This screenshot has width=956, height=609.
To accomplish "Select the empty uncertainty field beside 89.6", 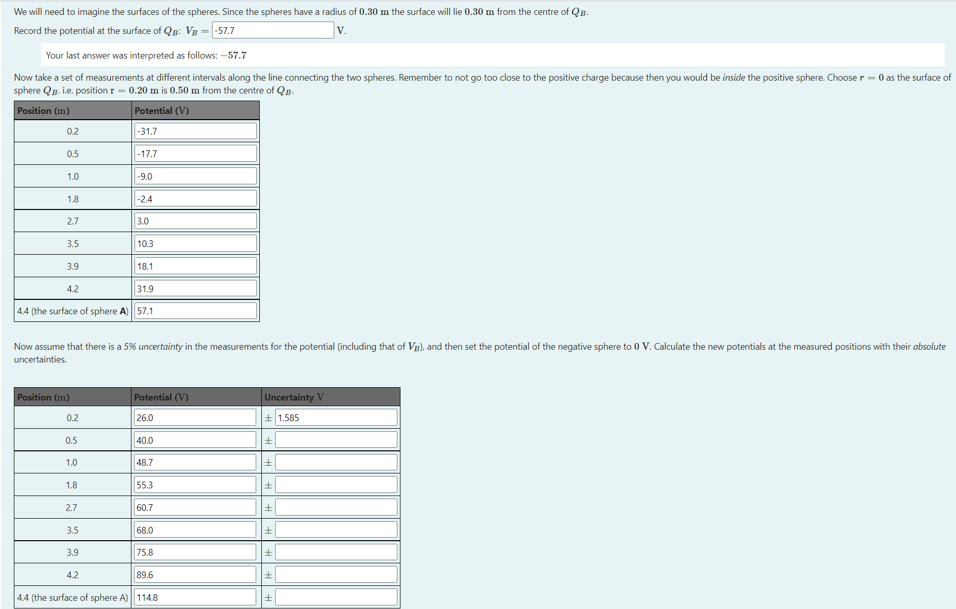I will pyautogui.click(x=336, y=575).
